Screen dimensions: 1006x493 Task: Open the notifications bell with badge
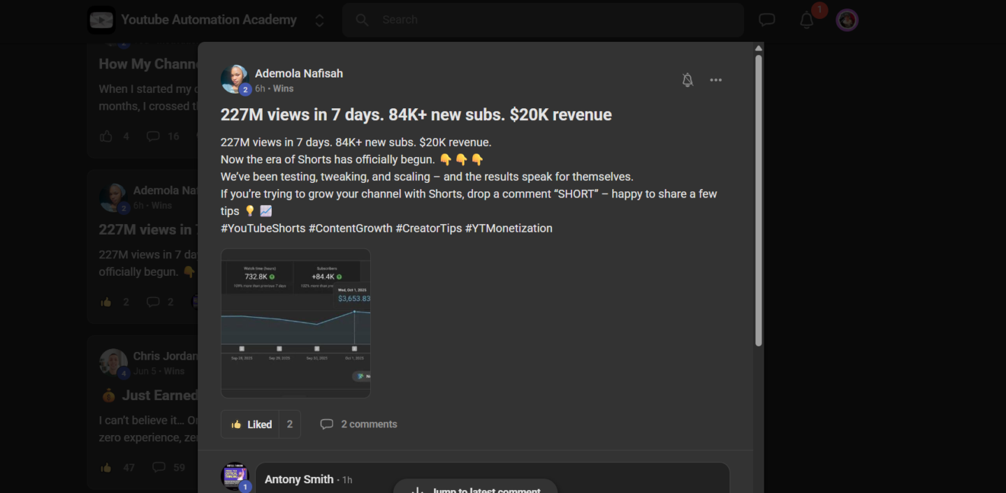[808, 19]
